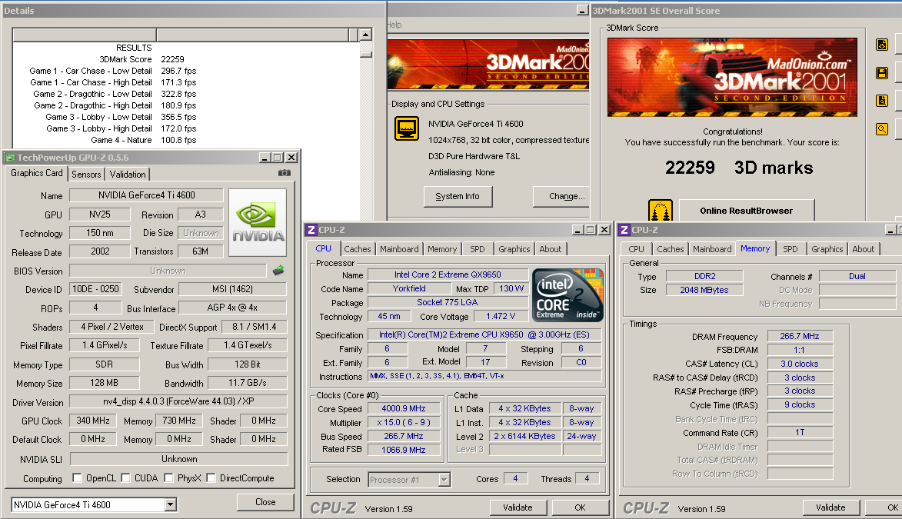Minimize the 3DMark2001 main window

point(582,10)
